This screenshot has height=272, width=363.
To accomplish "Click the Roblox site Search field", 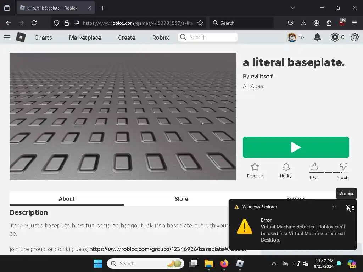I will click(208, 37).
